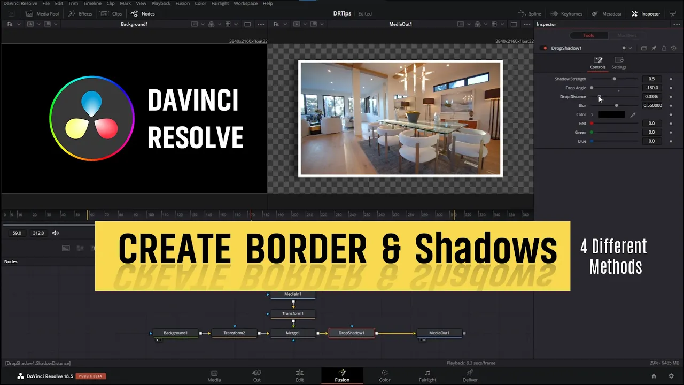Image resolution: width=684 pixels, height=385 pixels.
Task: Select the Merge1 node
Action: pyautogui.click(x=293, y=333)
